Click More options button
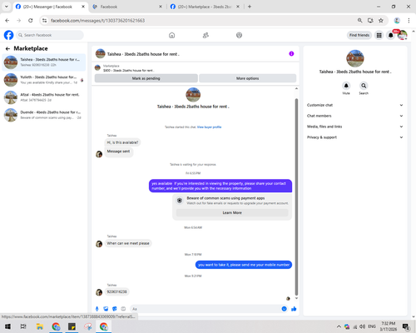The width and height of the screenshot is (416, 333). coord(247,78)
